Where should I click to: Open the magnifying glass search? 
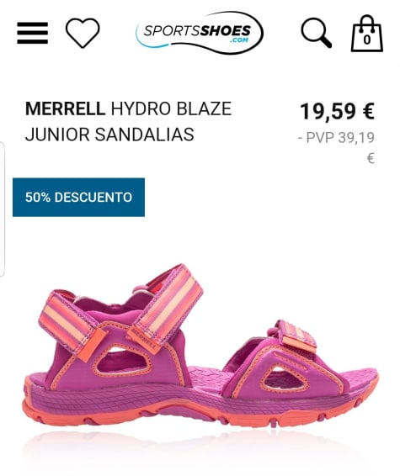316,33
